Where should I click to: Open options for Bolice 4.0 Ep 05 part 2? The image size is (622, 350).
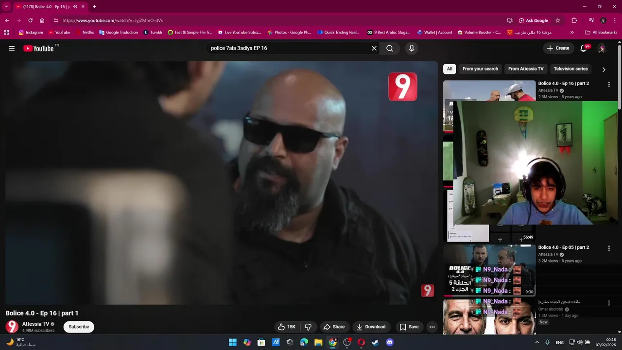[x=609, y=248]
